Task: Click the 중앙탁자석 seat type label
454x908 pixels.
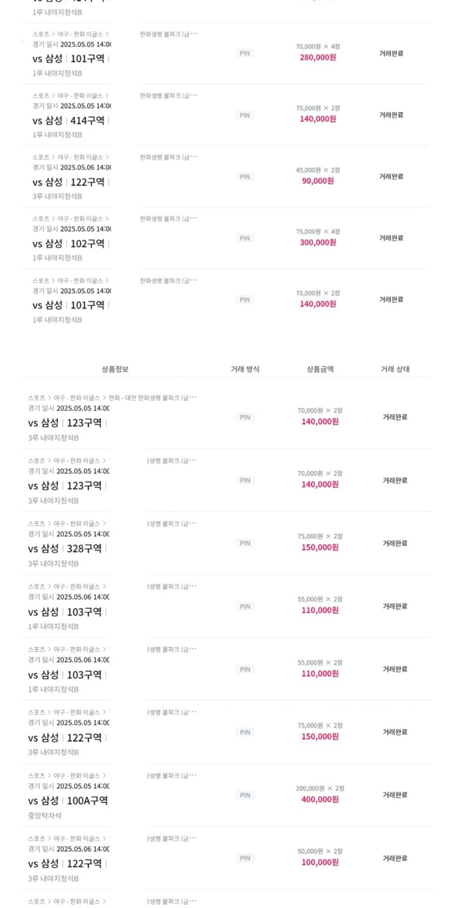Action: click(45, 816)
